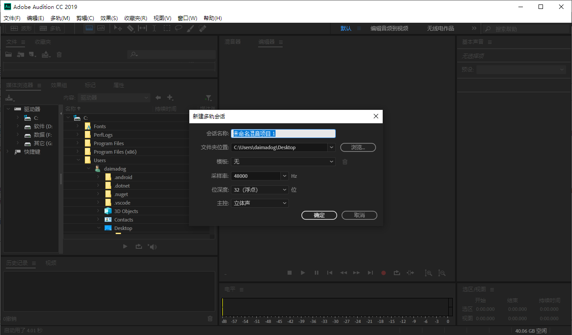Select the 编辑音频到视频 workspace

389,28
